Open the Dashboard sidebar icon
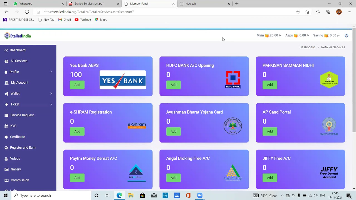The width and height of the screenshot is (356, 200). pyautogui.click(x=6, y=50)
